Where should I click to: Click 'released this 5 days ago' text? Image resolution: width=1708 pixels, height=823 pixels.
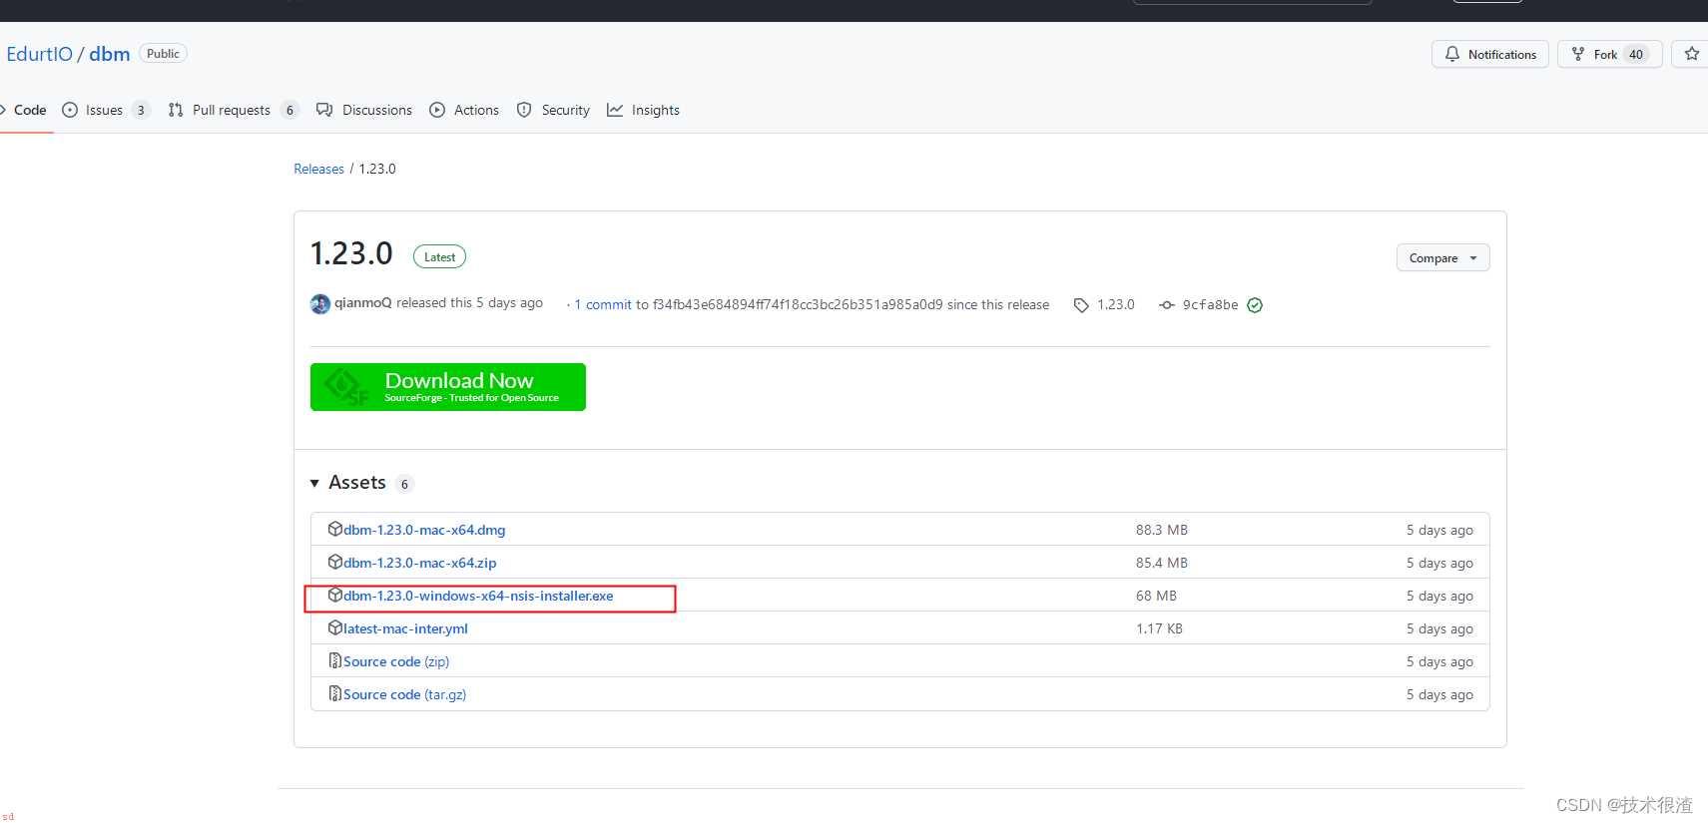pyautogui.click(x=469, y=302)
